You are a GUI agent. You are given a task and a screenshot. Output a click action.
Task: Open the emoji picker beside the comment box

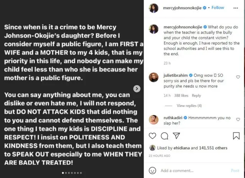point(152,170)
